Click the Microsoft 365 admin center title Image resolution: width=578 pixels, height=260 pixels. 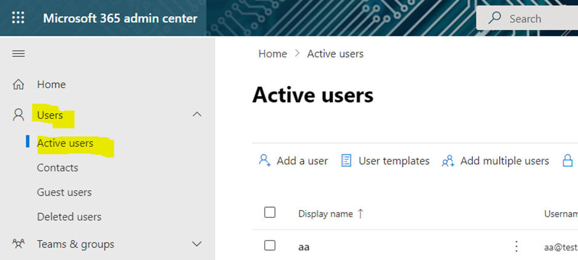click(120, 18)
